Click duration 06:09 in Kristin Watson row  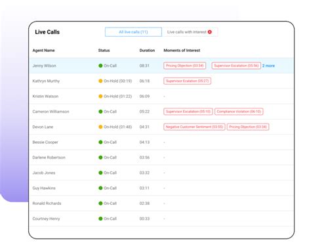pos(144,97)
